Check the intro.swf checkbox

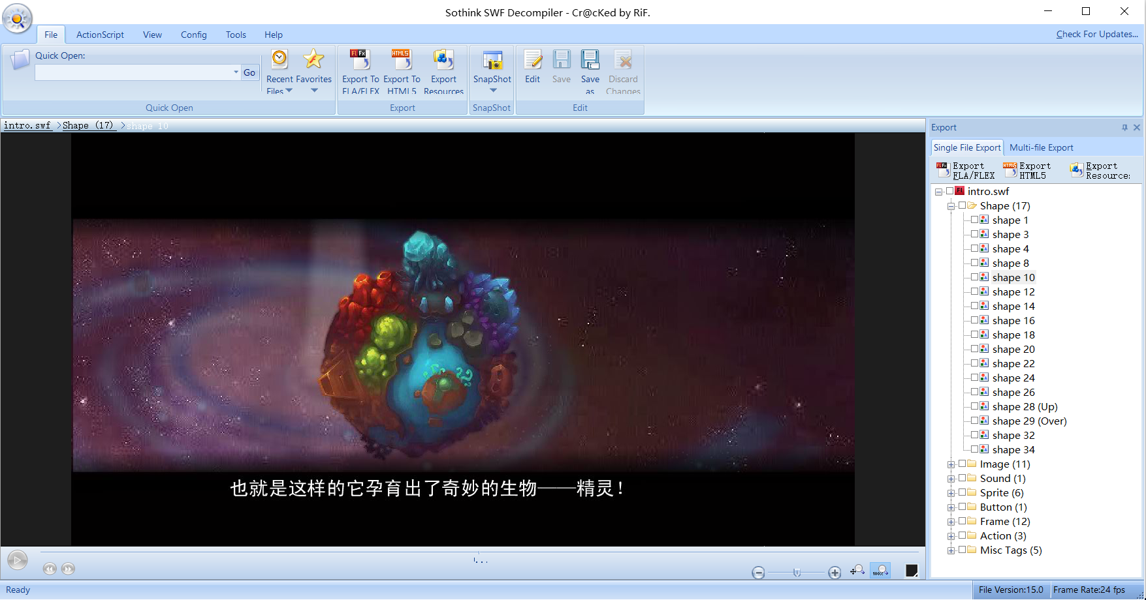(949, 191)
